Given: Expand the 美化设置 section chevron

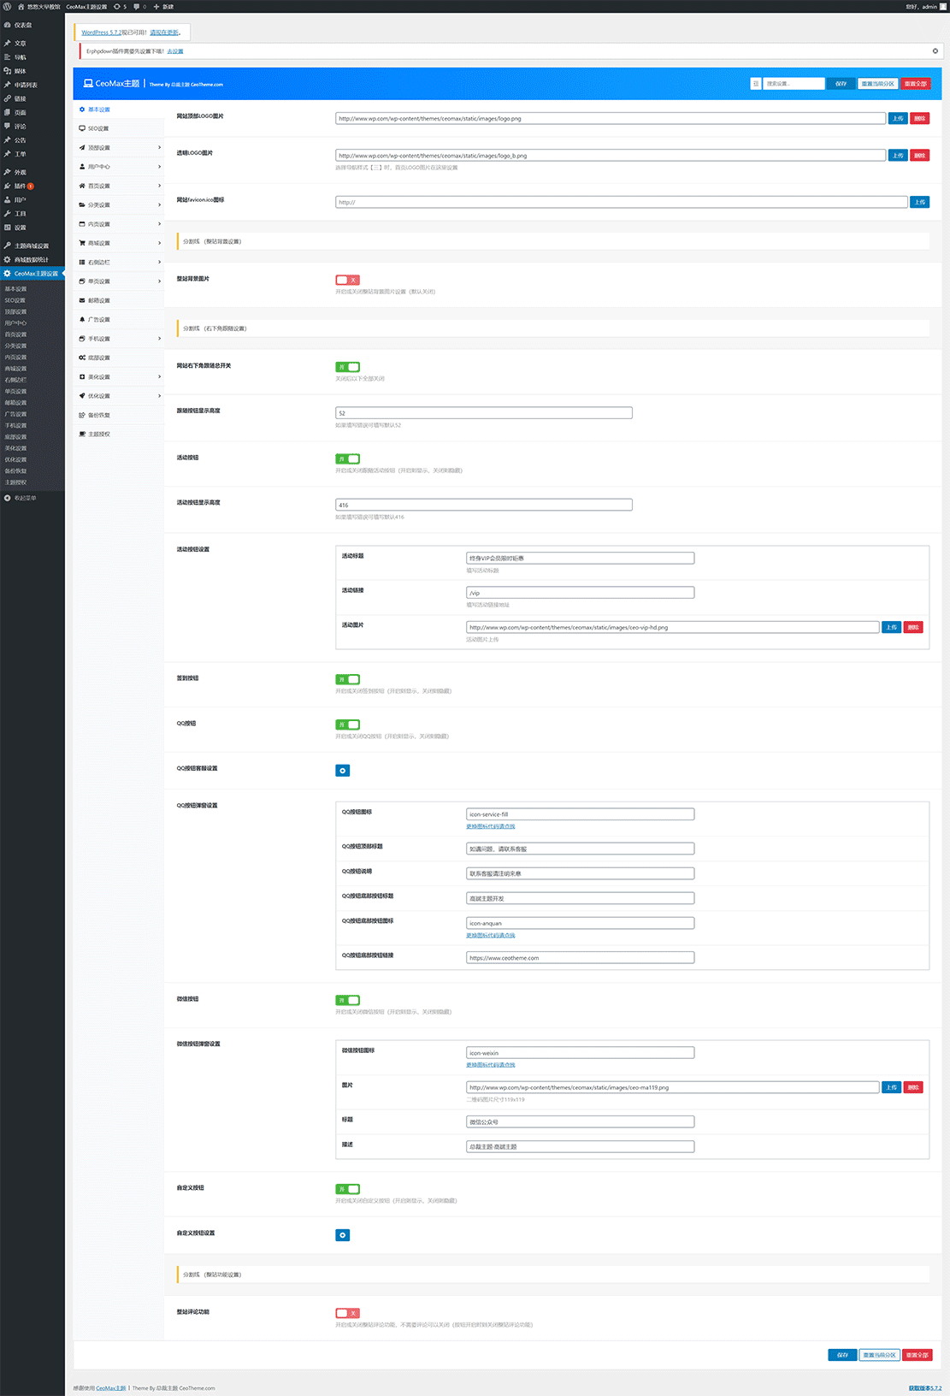Looking at the screenshot, I should click(159, 377).
